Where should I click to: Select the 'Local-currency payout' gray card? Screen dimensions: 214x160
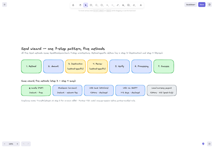click(162, 90)
